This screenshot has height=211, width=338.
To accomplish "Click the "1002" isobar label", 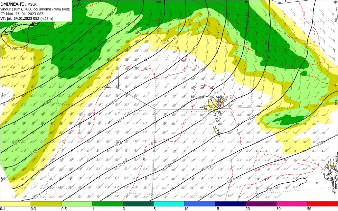I will [x=14, y=48].
